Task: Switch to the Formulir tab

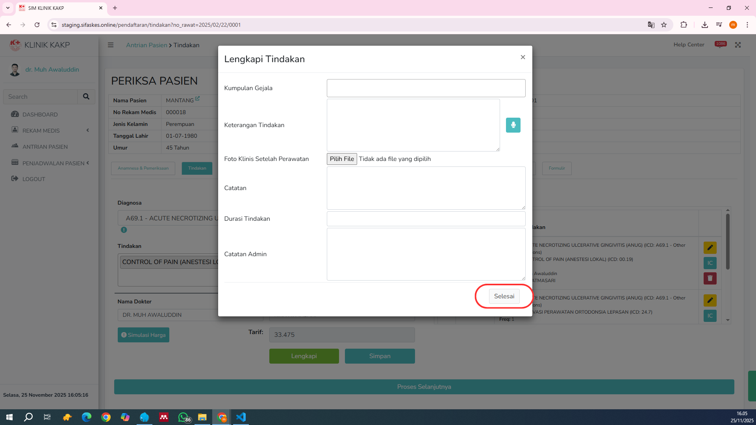Action: (556, 168)
